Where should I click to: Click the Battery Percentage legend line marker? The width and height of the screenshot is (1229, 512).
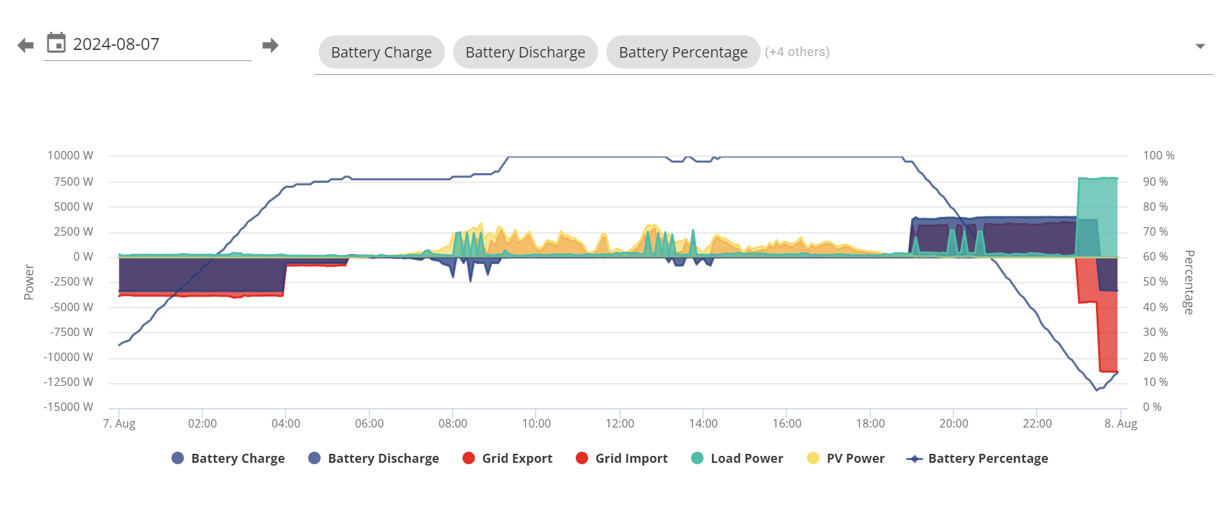(914, 459)
